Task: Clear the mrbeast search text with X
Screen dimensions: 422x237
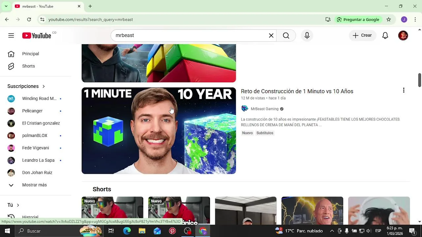Action: point(271,36)
